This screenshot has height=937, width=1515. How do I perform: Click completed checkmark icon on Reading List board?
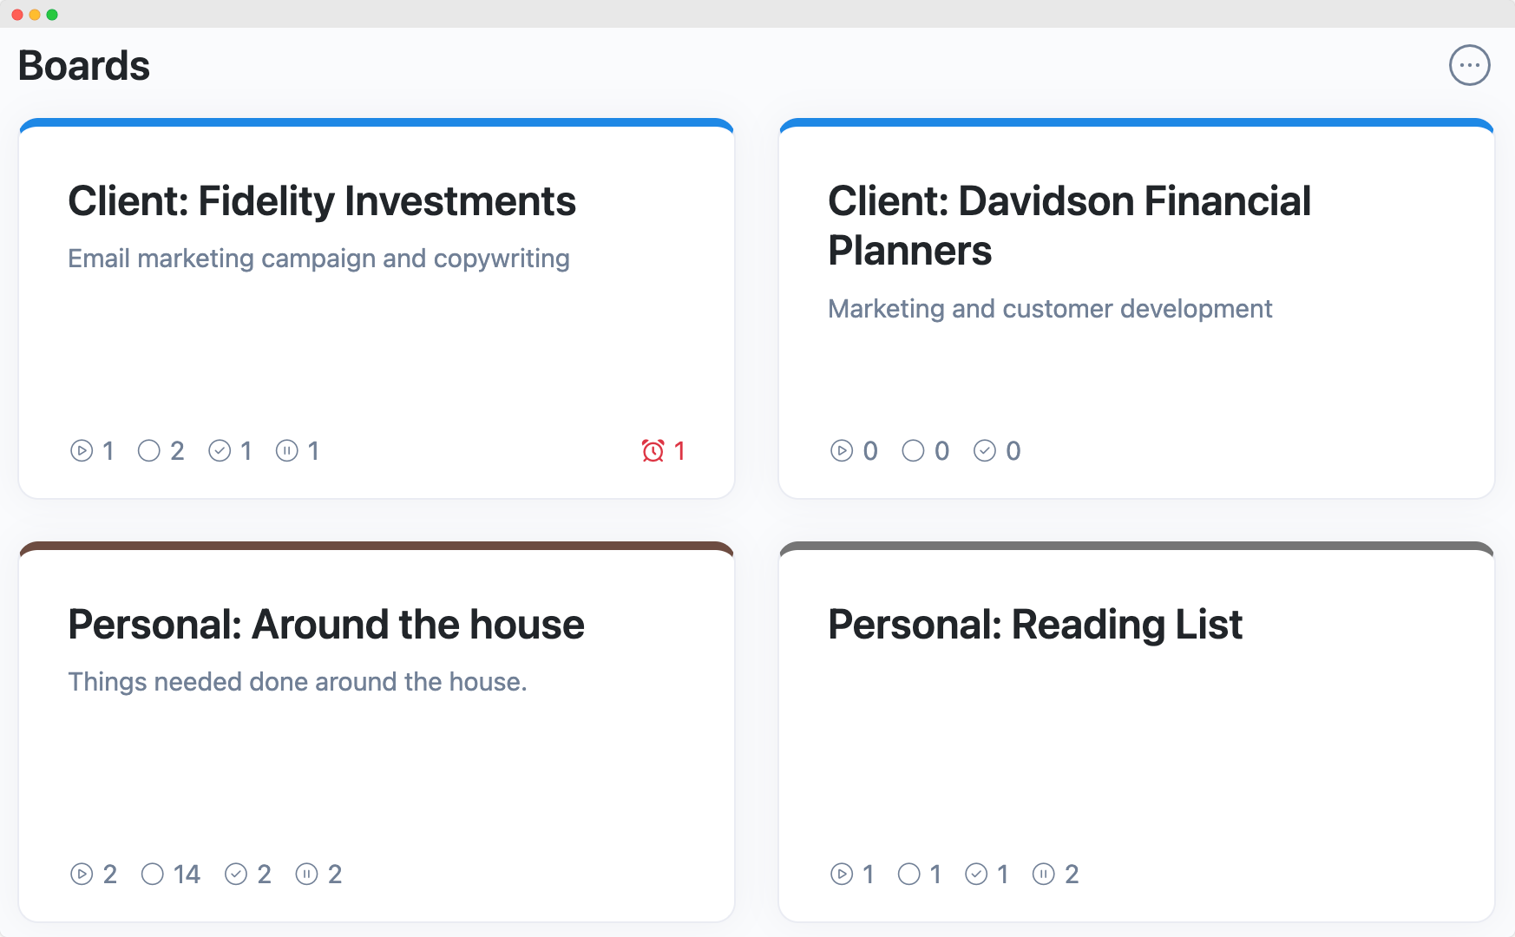tap(976, 875)
